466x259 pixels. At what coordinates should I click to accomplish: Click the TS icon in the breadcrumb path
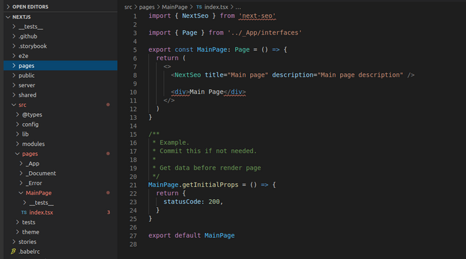[199, 7]
